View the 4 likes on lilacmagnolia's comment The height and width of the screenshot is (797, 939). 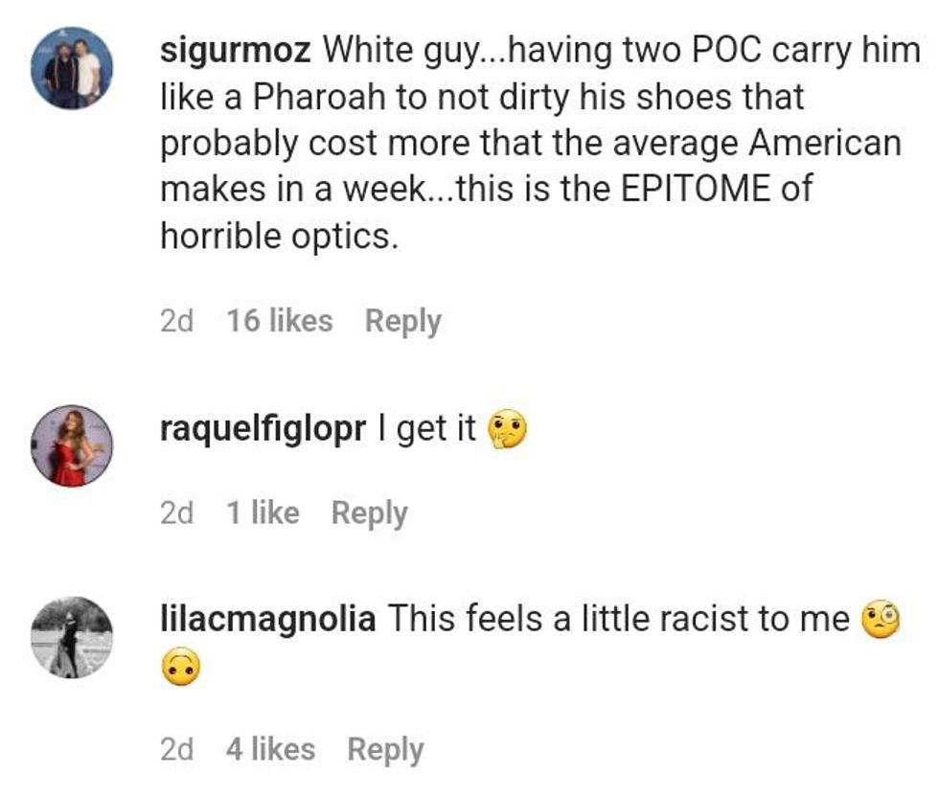pyautogui.click(x=270, y=749)
